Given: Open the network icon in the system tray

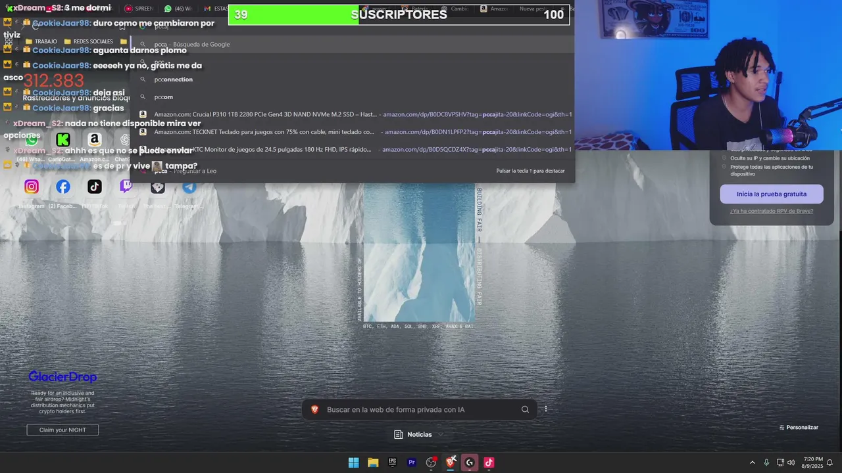Looking at the screenshot, I should pyautogui.click(x=780, y=462).
